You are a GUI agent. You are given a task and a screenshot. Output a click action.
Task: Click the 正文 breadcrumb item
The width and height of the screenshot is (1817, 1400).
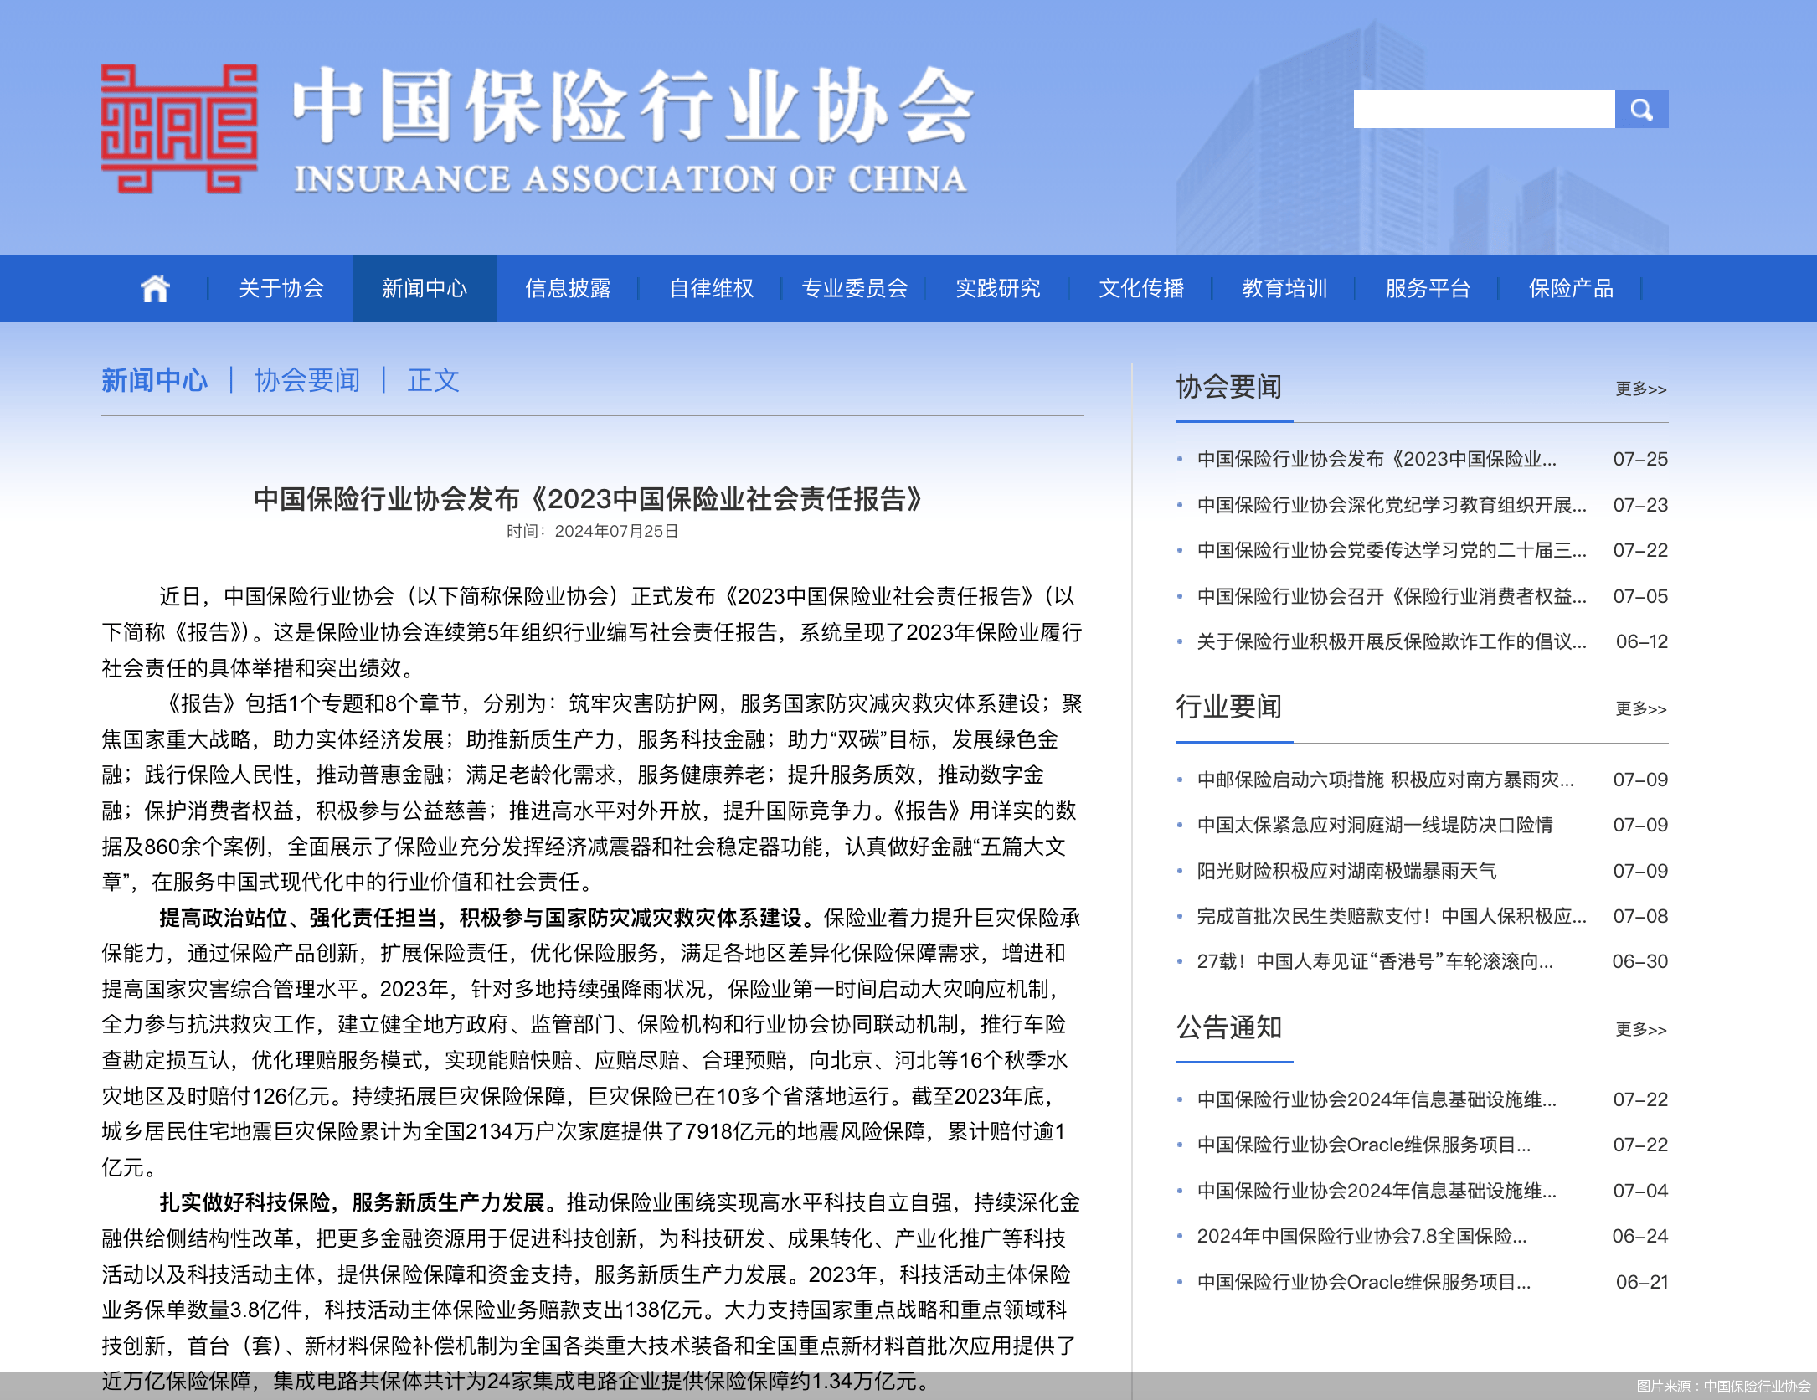point(434,380)
